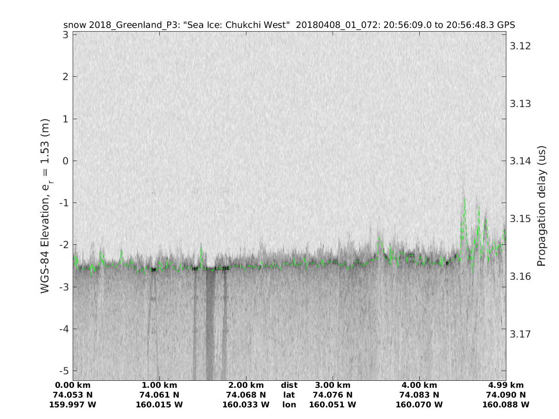Click the 0.00 km distance tick label

73,385
